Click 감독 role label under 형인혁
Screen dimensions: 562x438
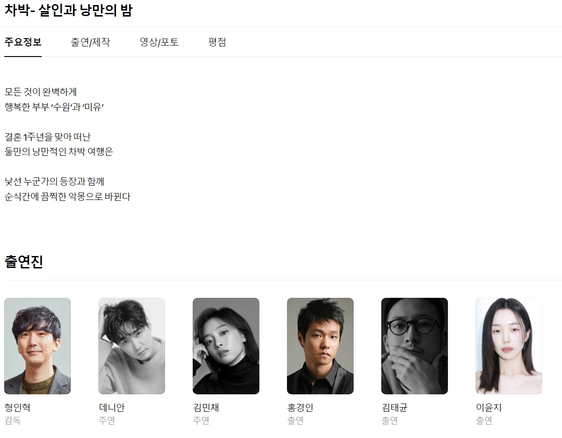coord(12,421)
